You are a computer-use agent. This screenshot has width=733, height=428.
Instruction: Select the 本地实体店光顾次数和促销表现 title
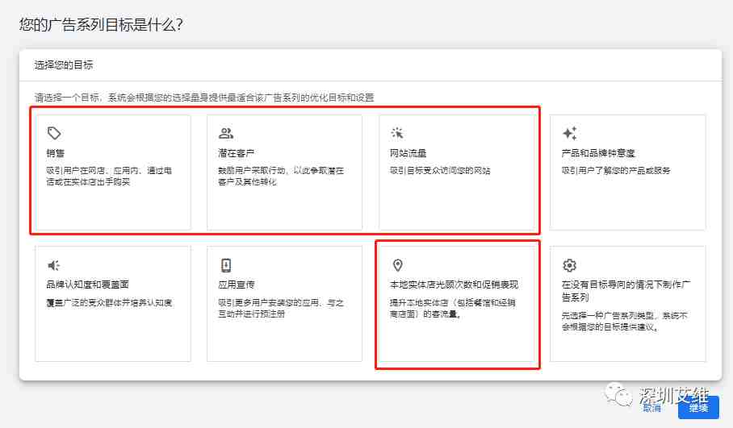tap(454, 285)
